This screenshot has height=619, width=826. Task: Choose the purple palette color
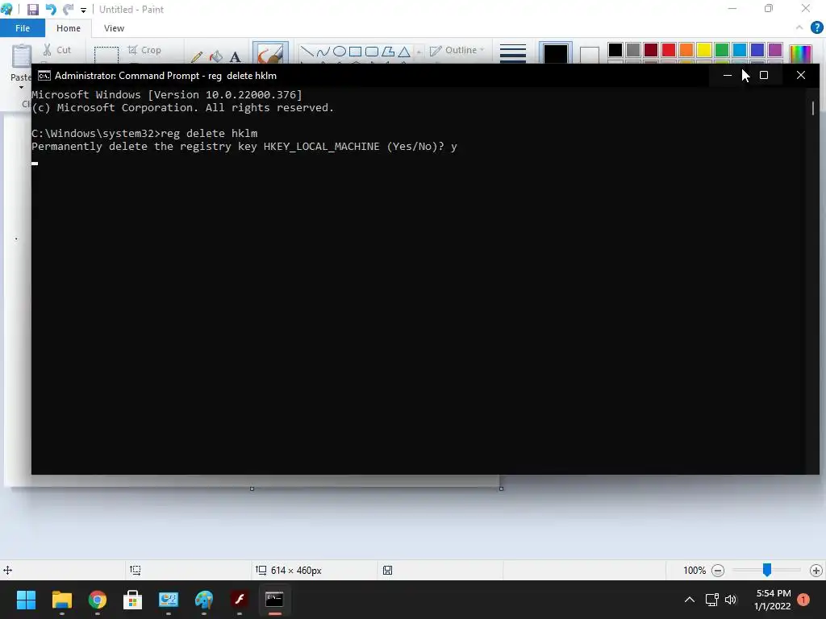click(x=775, y=50)
